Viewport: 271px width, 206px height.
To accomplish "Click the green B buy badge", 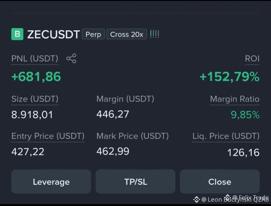I will [17, 34].
